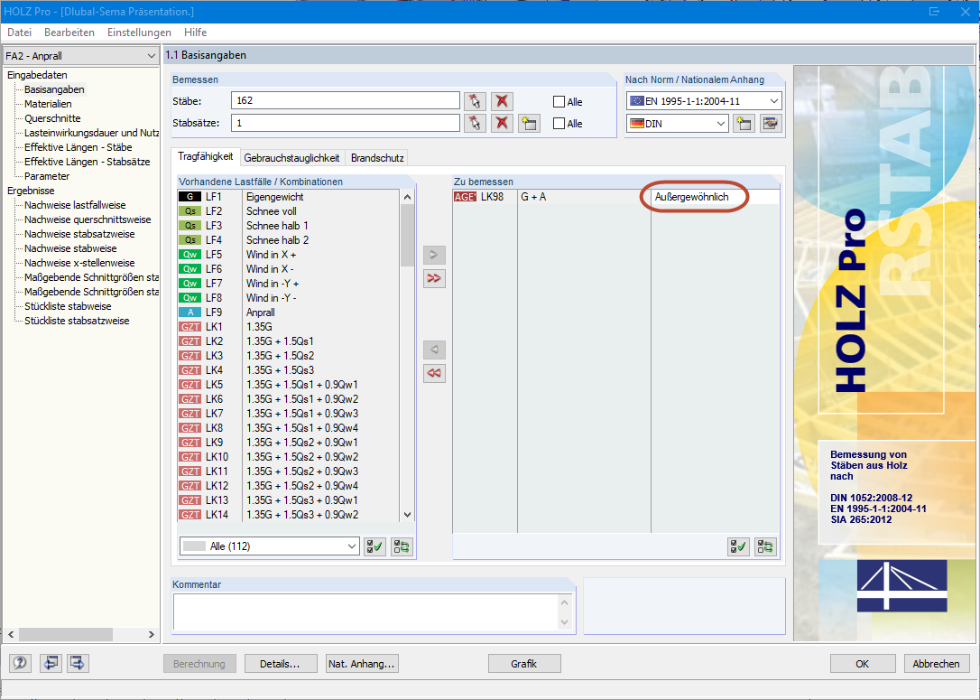Pick members graphically next to Stäbe field
This screenshot has height=700, width=980.
pyautogui.click(x=475, y=101)
